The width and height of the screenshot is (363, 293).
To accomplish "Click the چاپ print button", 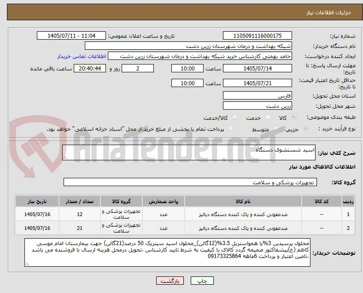I will point(202,281).
